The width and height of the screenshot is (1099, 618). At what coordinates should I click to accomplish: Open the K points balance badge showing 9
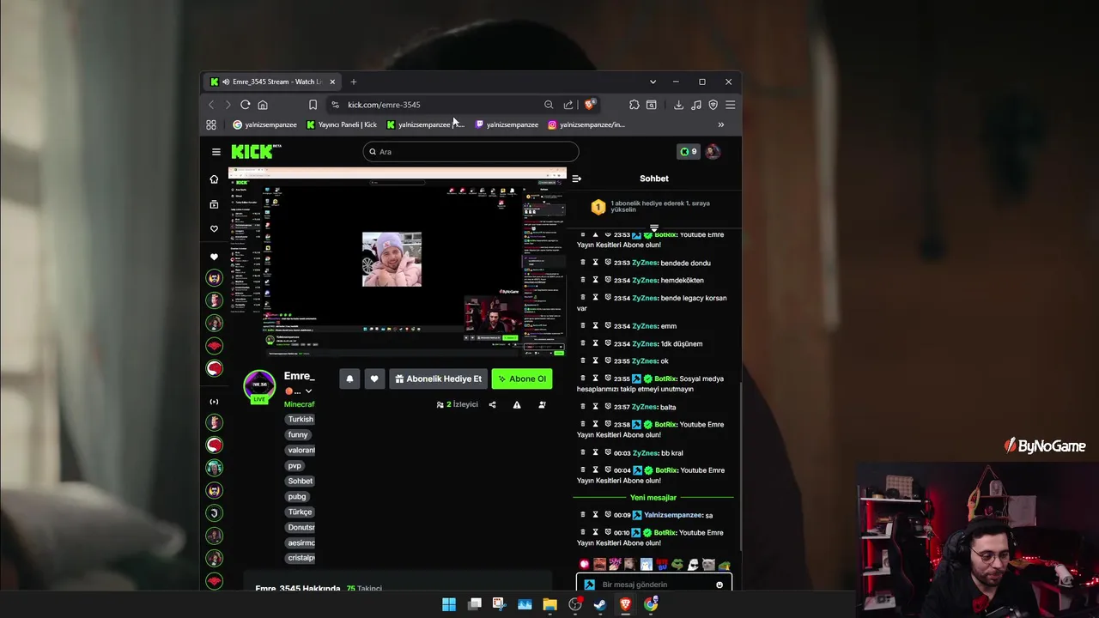[689, 152]
